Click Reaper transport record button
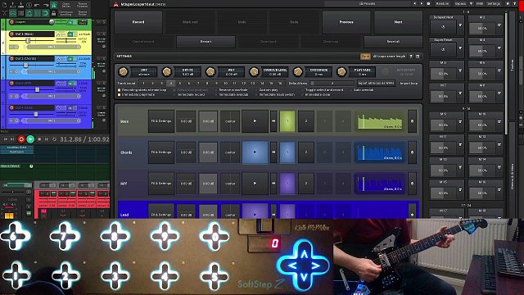 point(21,139)
